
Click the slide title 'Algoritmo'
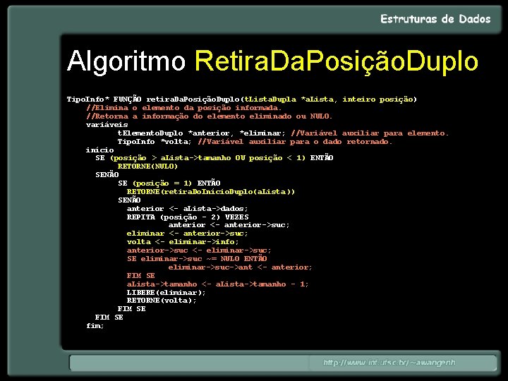click(126, 61)
